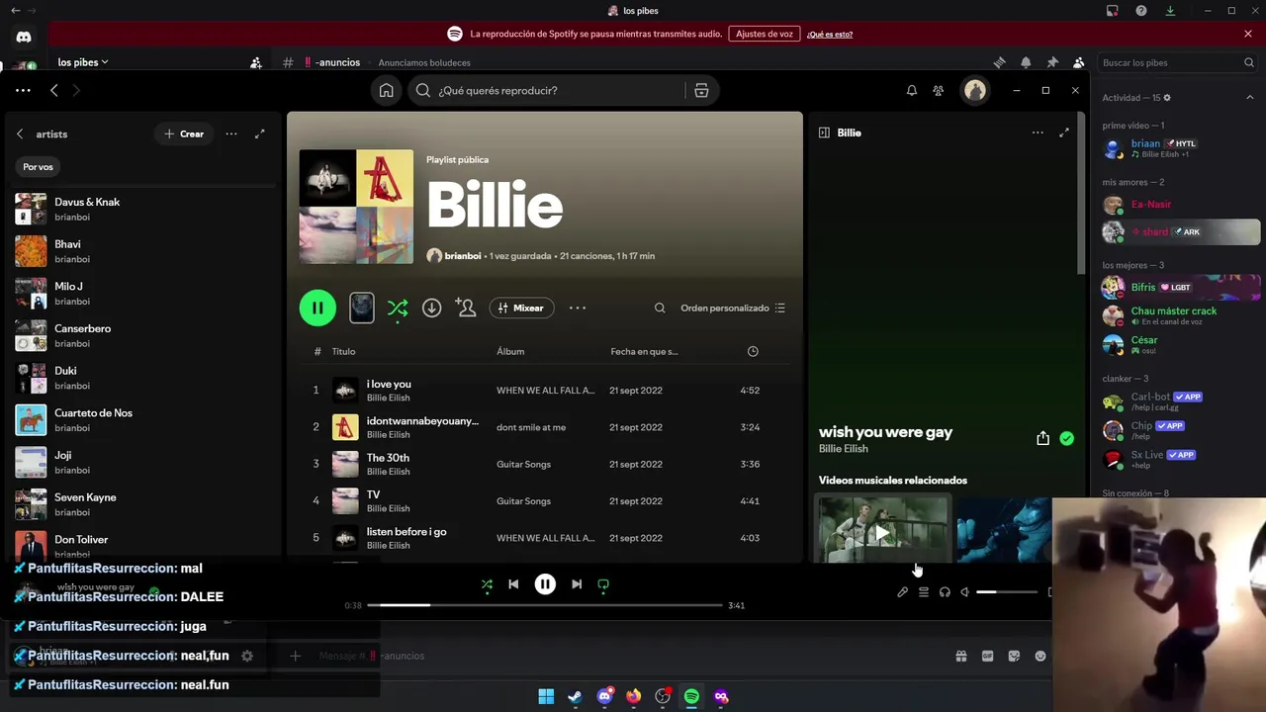
Task: Open the Discord sticker picker
Action: point(1014,656)
